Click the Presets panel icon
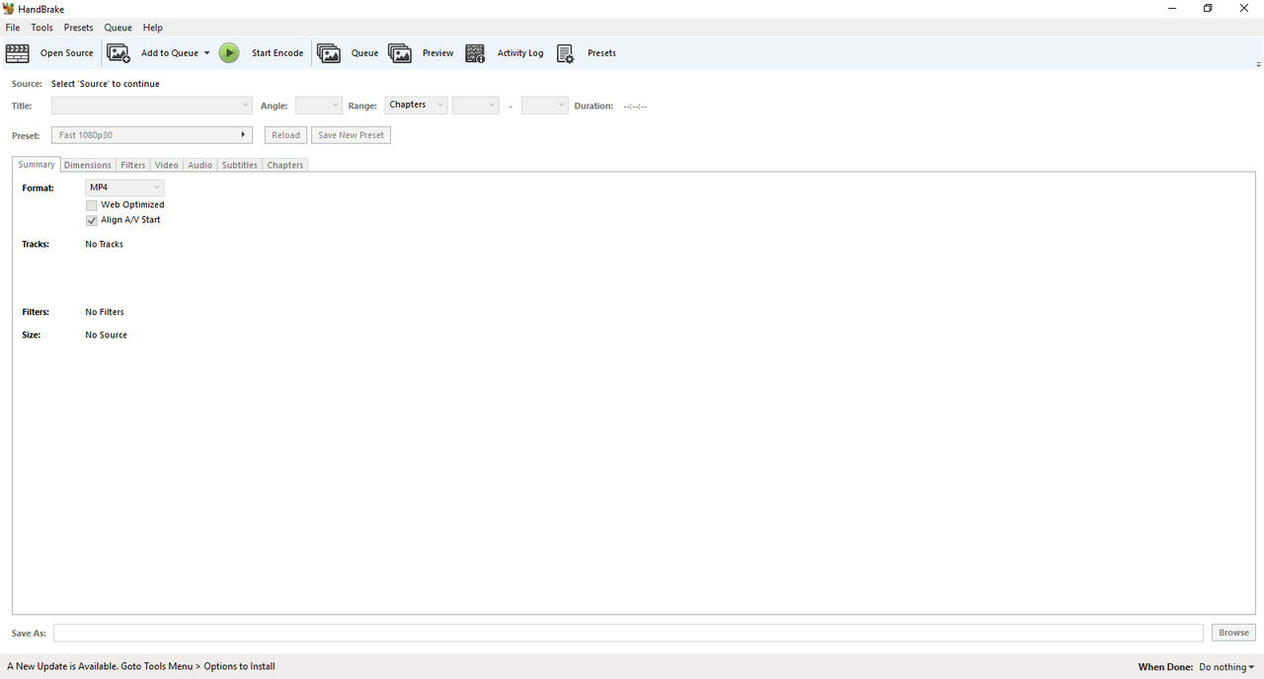1264x679 pixels. point(565,53)
